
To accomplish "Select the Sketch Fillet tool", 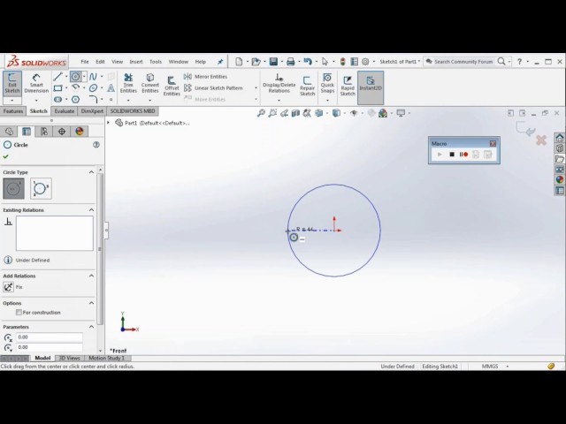I will click(x=93, y=100).
